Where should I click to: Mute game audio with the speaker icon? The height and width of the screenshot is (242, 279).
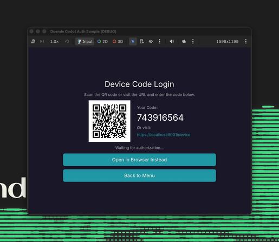(172, 42)
